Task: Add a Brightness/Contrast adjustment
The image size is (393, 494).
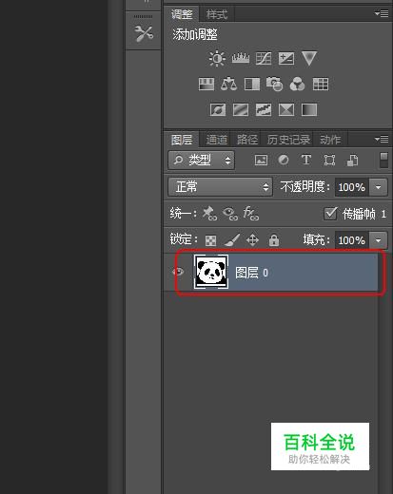Action: click(217, 59)
